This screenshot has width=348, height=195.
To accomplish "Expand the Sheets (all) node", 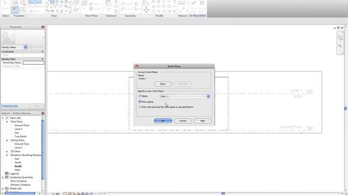I will click(x=3, y=188).
